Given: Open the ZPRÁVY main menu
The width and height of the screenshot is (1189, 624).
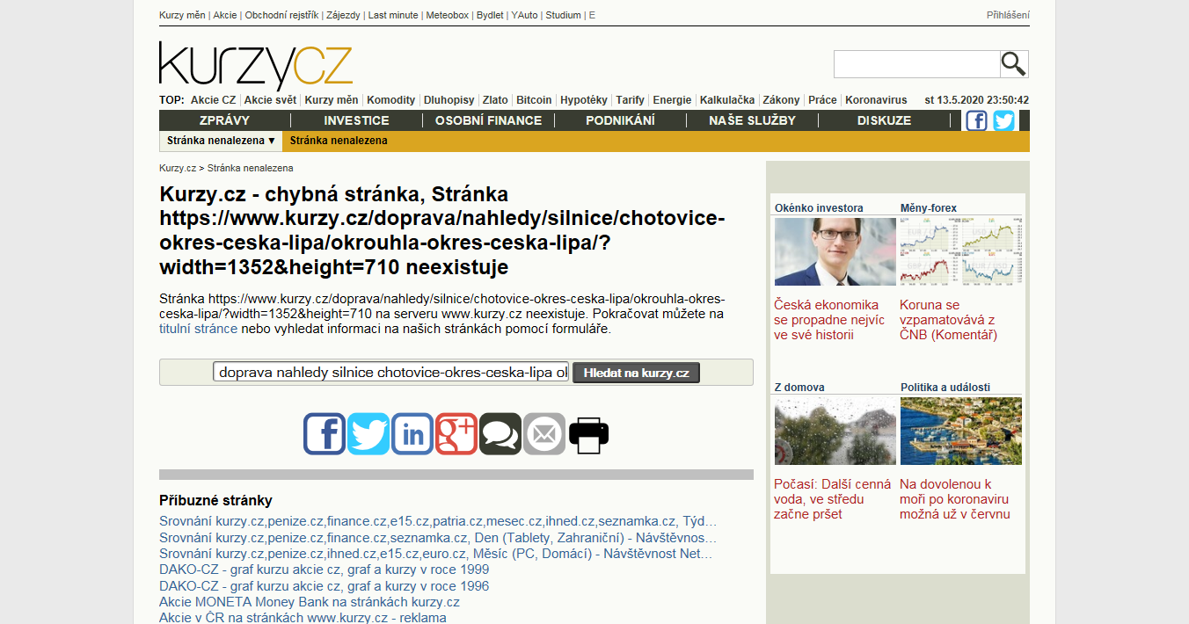Looking at the screenshot, I should (x=224, y=120).
